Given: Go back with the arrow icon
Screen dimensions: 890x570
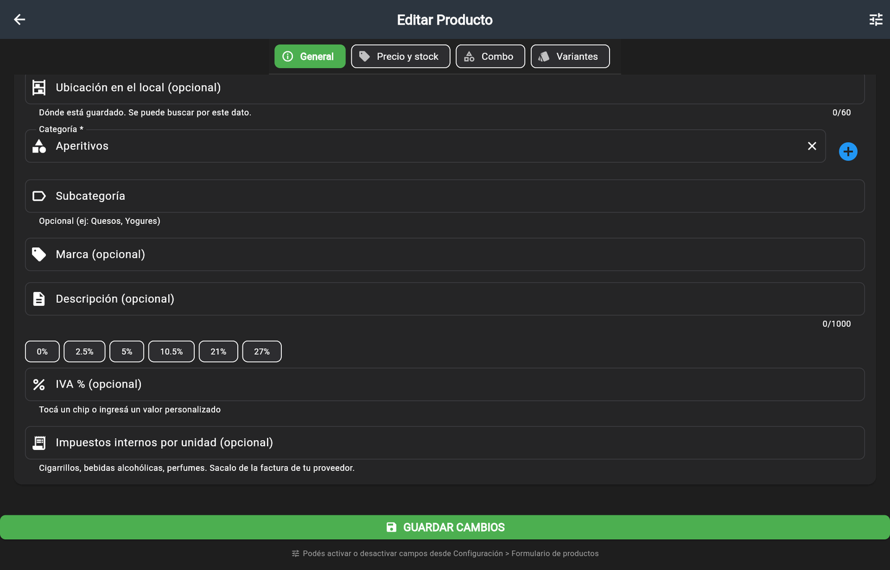Looking at the screenshot, I should click(20, 20).
